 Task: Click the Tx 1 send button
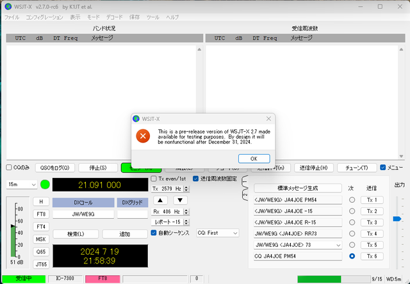(x=372, y=200)
